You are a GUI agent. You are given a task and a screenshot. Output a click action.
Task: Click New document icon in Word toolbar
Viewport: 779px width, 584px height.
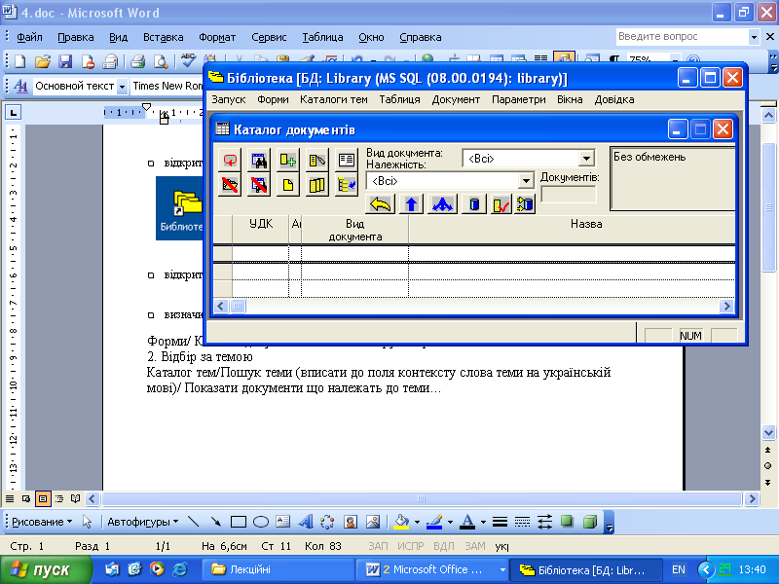[x=19, y=61]
